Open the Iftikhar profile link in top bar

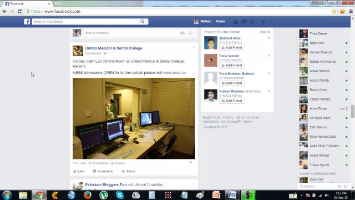202,21
